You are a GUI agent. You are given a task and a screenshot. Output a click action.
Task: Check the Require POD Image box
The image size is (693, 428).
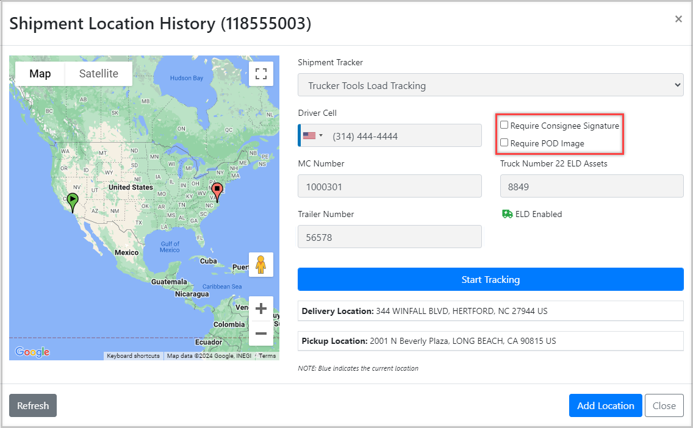[504, 143]
